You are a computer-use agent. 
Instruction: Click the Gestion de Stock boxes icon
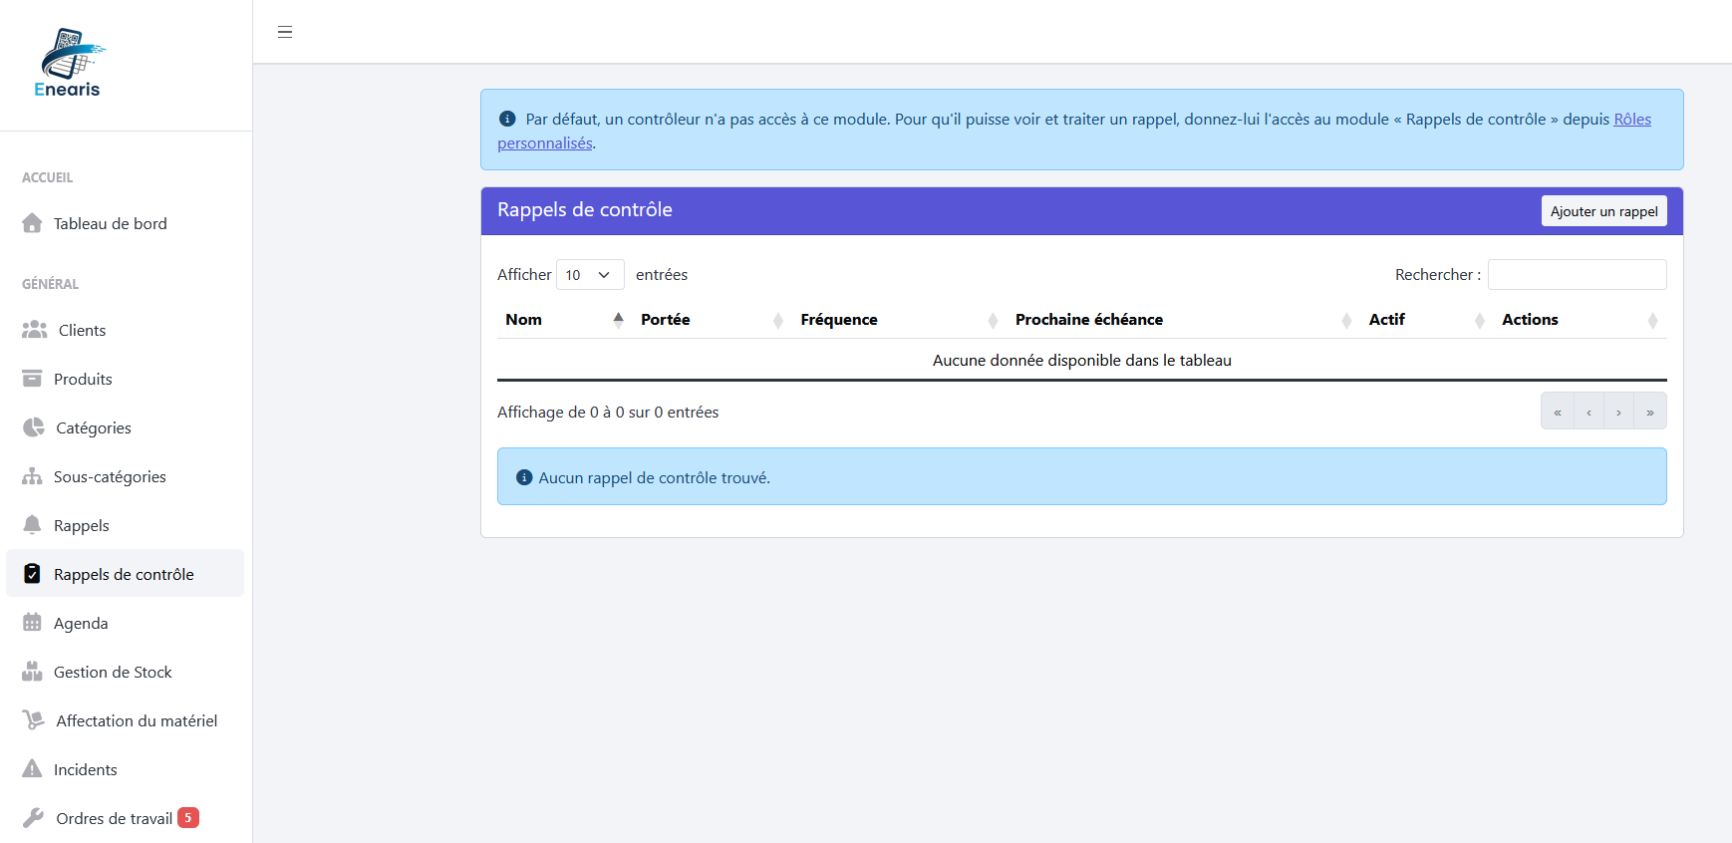coord(32,672)
